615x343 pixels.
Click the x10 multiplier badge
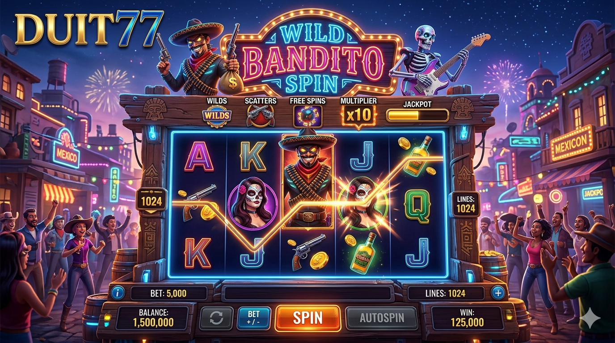pyautogui.click(x=358, y=115)
